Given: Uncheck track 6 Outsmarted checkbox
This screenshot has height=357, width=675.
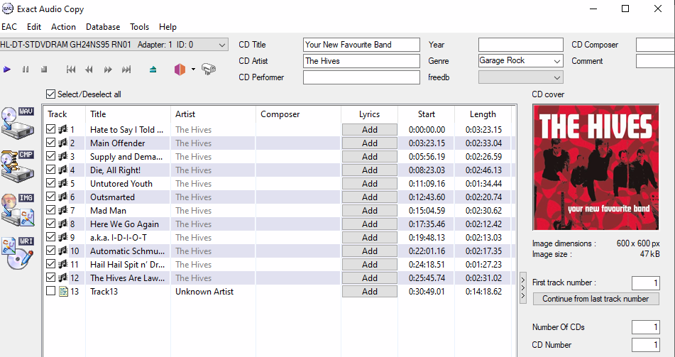Looking at the screenshot, I should [50, 197].
